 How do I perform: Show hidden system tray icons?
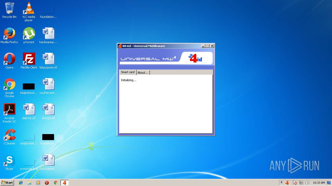(281, 183)
